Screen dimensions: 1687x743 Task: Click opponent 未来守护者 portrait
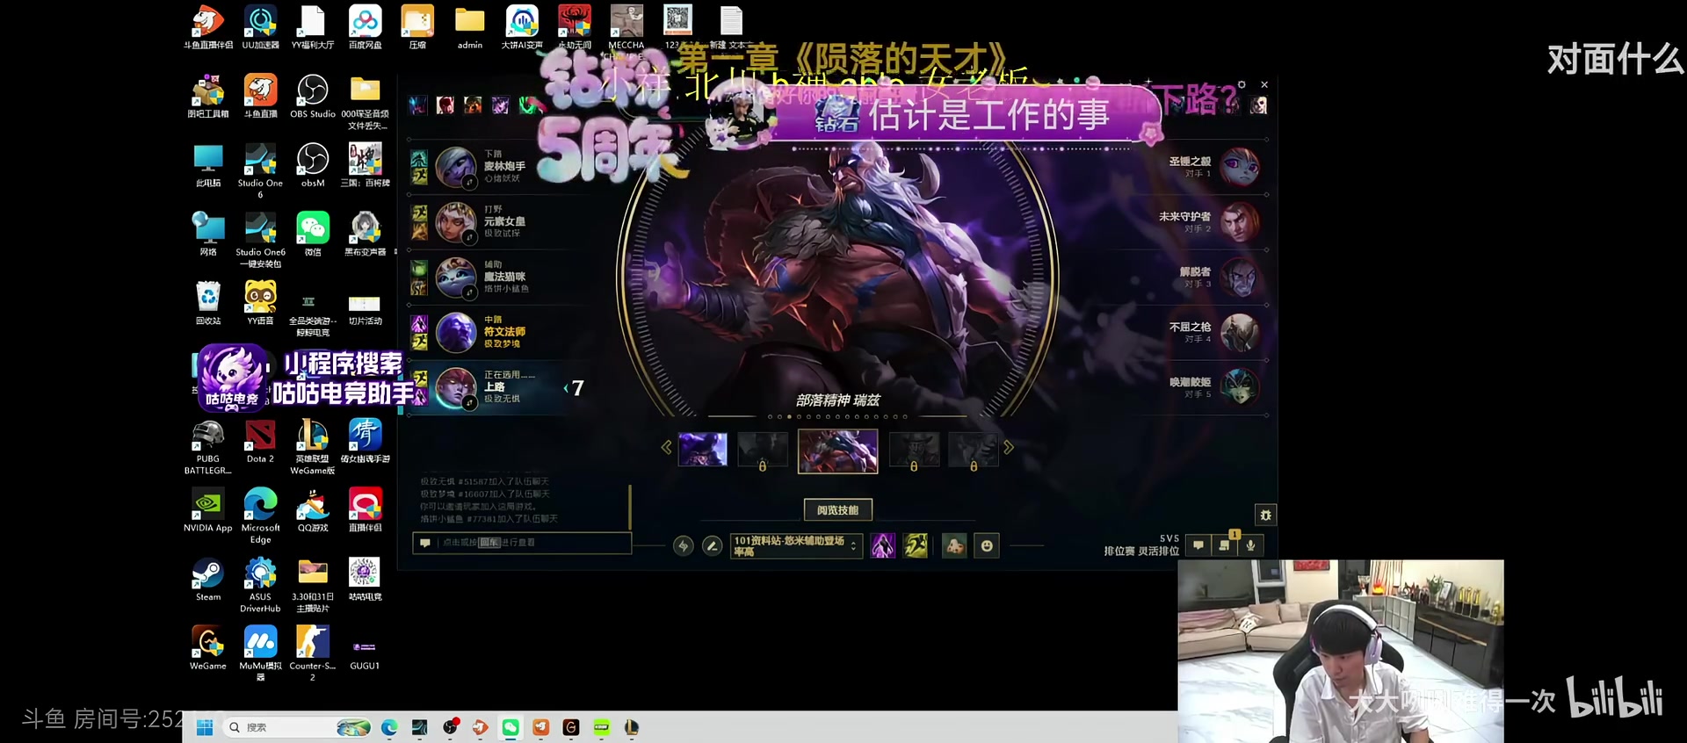[1240, 222]
